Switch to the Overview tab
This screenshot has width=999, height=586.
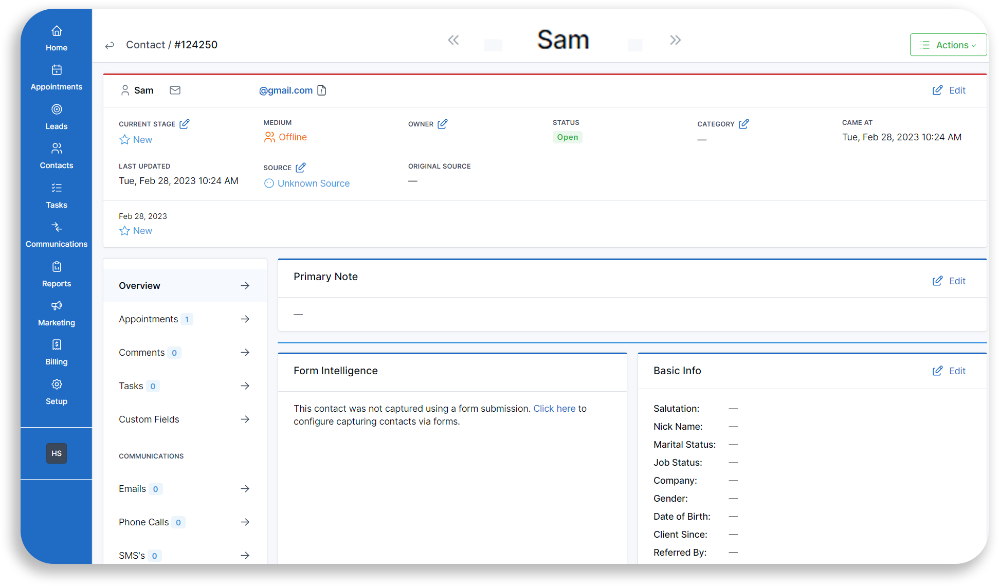[139, 285]
